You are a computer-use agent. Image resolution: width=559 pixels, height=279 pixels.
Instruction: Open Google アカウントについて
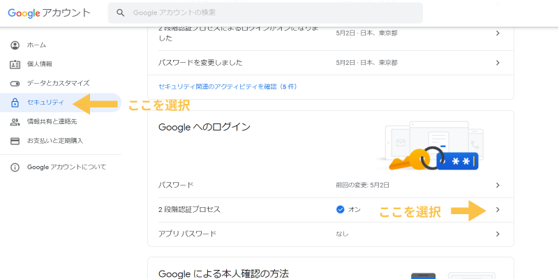(61, 167)
